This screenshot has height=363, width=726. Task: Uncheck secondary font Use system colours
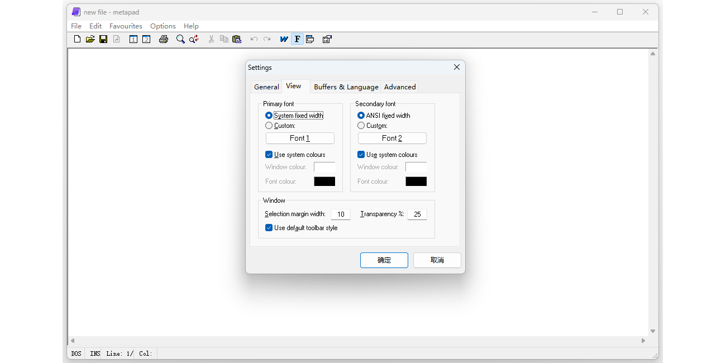click(387, 155)
